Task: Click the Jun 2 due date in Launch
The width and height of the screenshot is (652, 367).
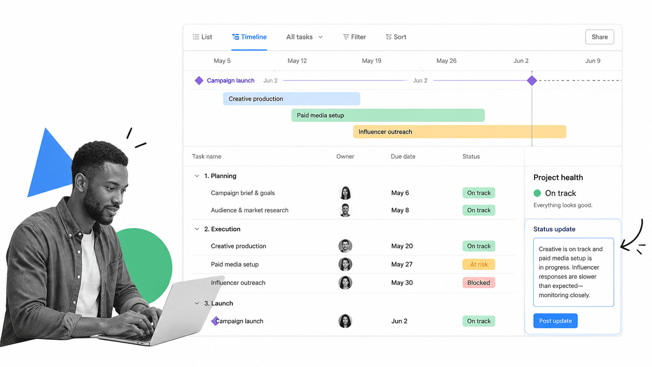Action: (399, 321)
